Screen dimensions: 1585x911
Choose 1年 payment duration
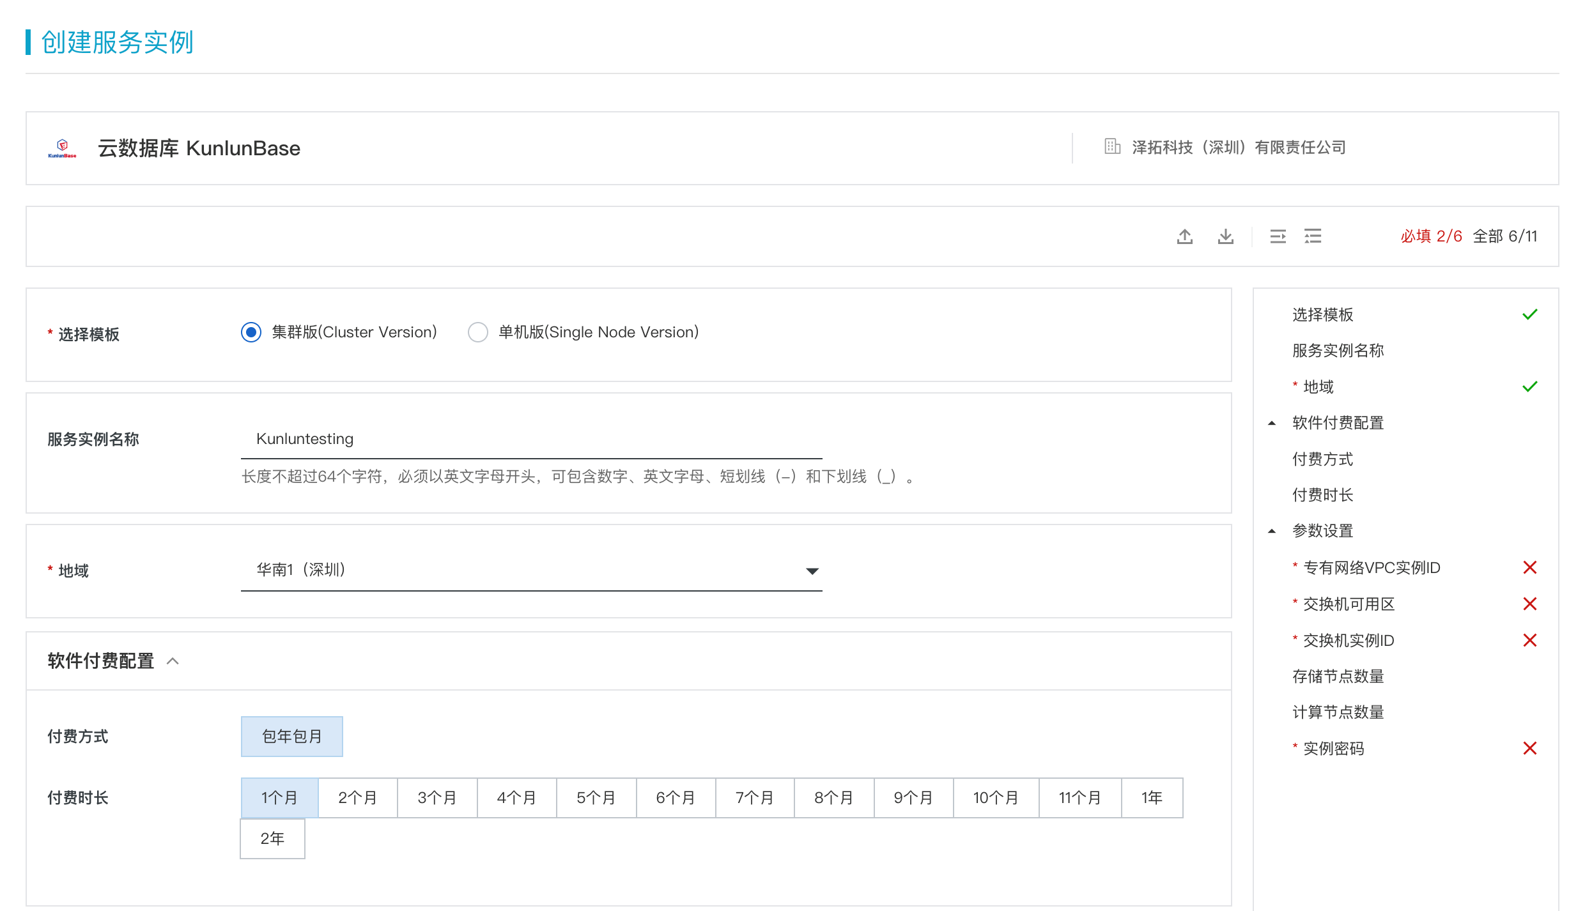[x=1152, y=798]
